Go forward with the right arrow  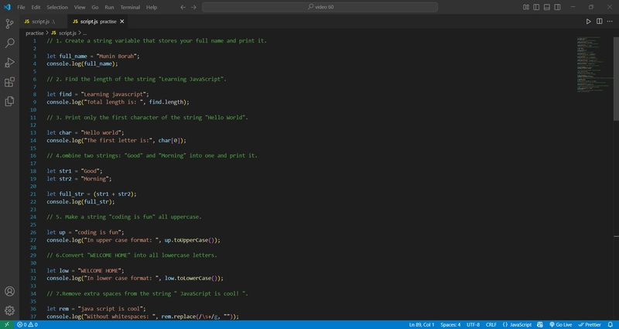pyautogui.click(x=193, y=7)
